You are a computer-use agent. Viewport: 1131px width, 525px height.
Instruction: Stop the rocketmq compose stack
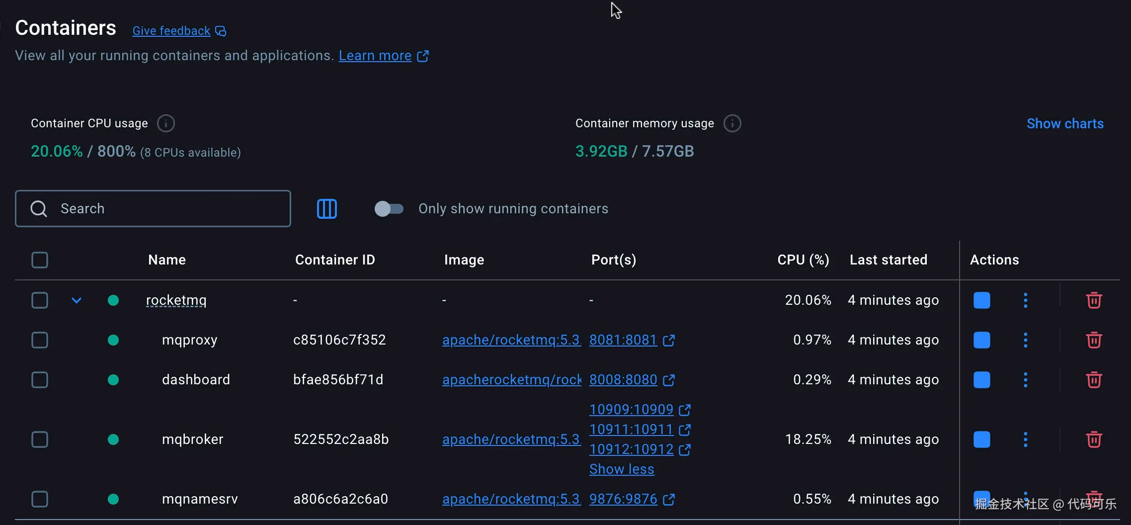(x=981, y=300)
